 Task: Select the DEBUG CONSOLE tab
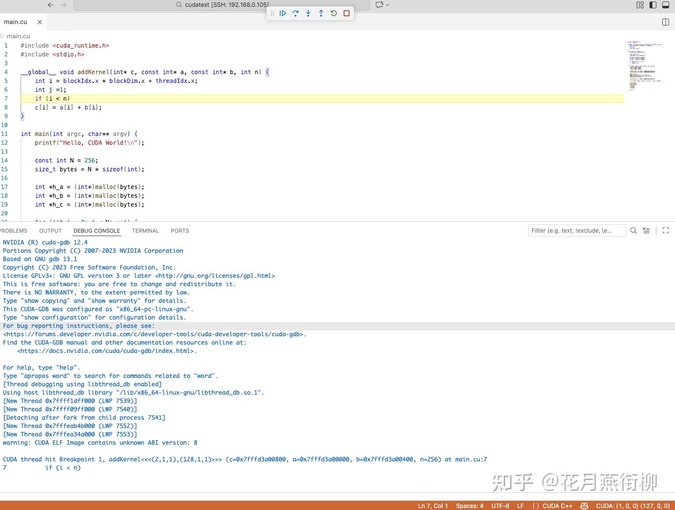point(97,231)
